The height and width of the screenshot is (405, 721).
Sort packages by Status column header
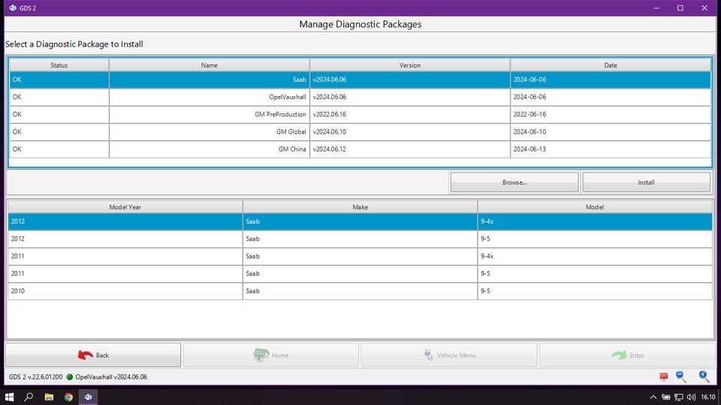pyautogui.click(x=59, y=65)
